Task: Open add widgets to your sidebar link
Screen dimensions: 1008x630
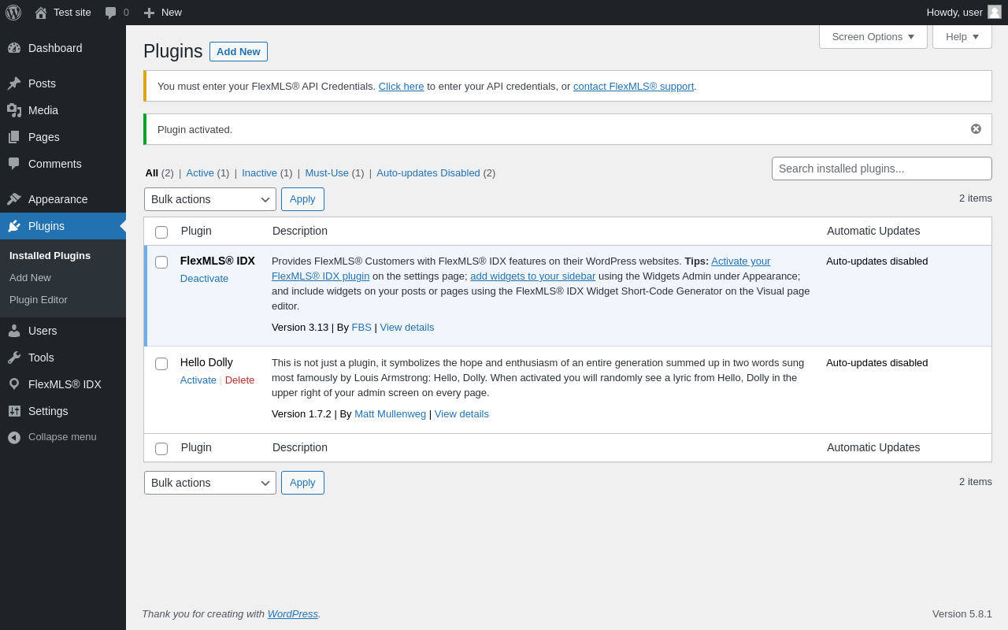Action: [x=532, y=276]
